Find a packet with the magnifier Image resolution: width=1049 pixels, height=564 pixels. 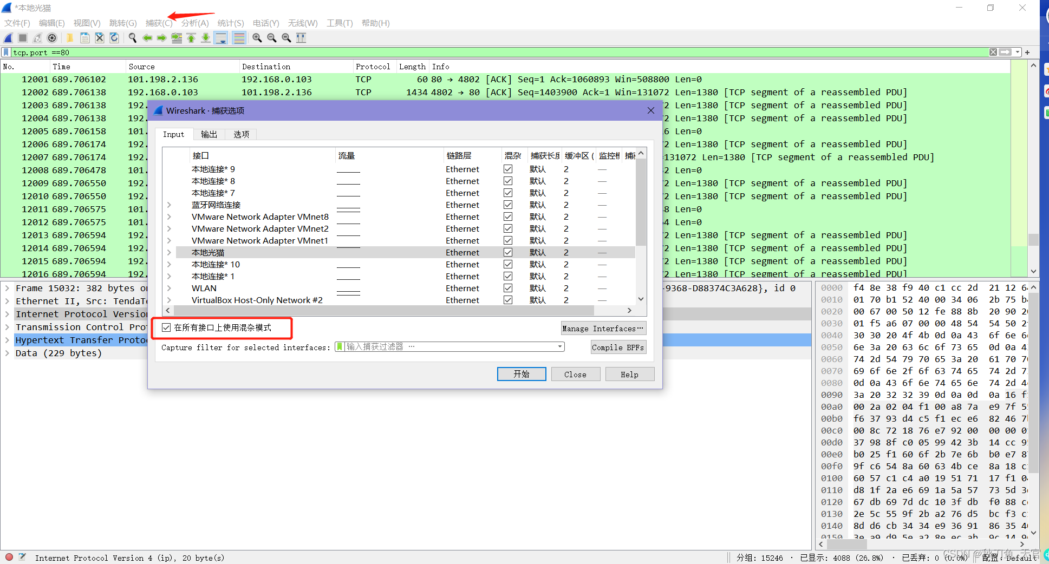pyautogui.click(x=133, y=38)
